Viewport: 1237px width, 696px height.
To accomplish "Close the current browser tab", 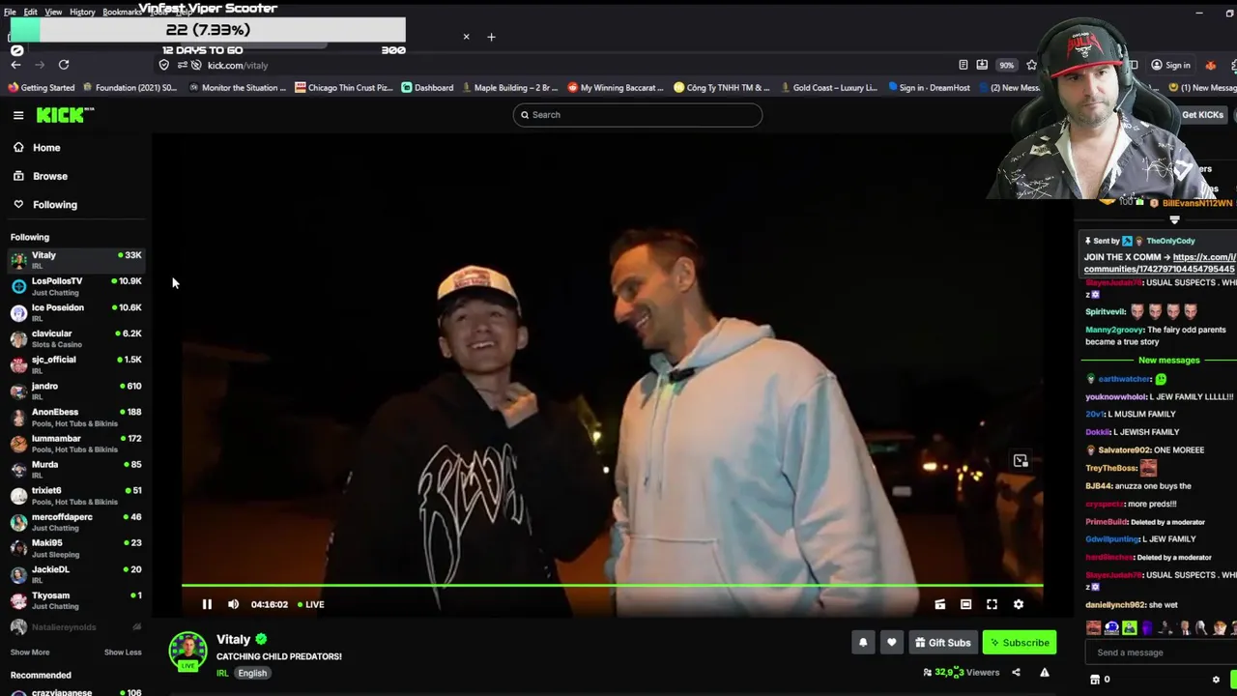I will coord(466,37).
